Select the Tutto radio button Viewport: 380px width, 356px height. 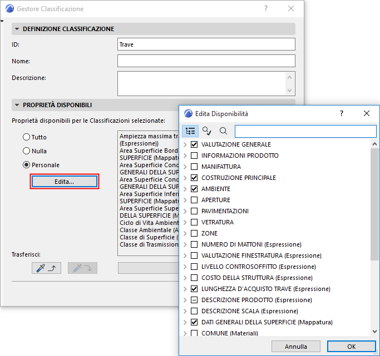[26, 137]
